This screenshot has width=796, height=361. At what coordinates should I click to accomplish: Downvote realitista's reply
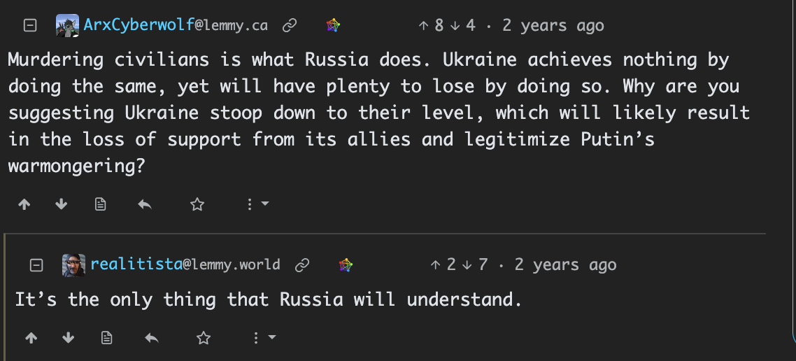tap(68, 338)
